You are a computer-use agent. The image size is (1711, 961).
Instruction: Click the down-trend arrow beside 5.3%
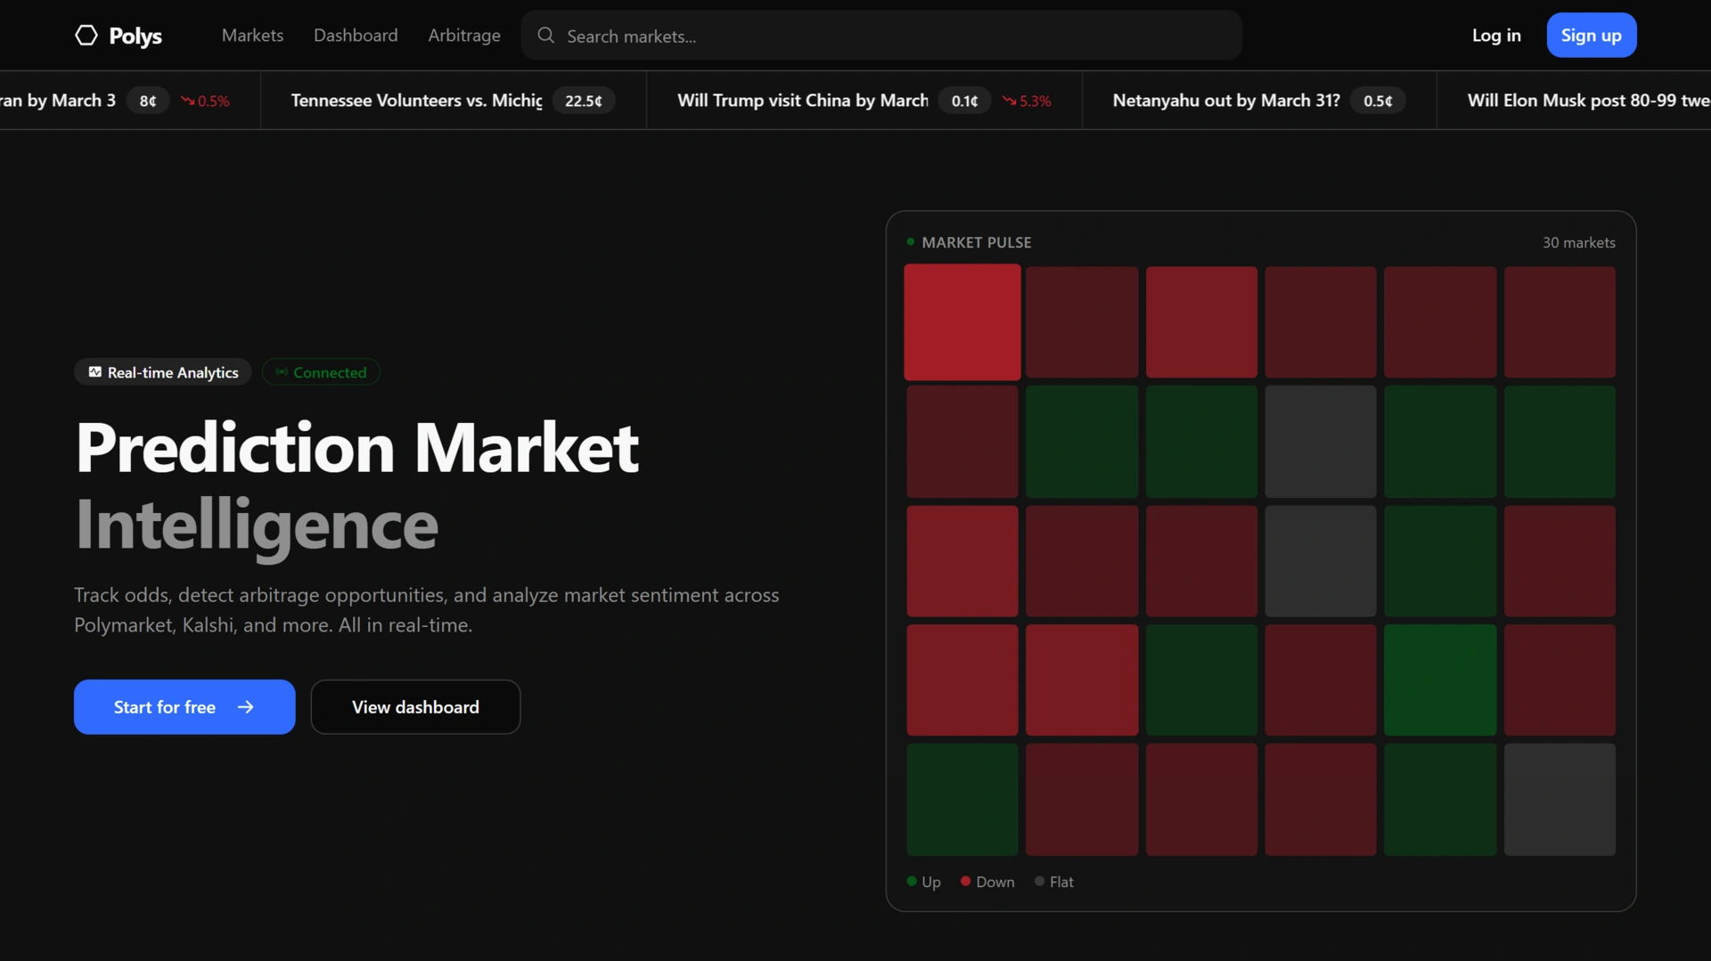click(1009, 101)
